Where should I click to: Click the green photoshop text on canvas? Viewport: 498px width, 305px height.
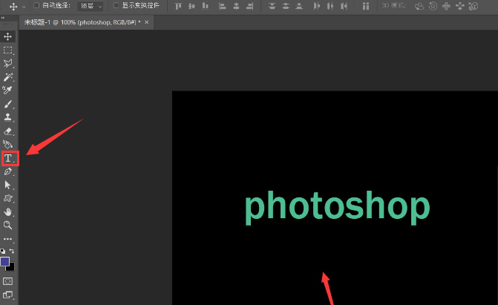click(x=337, y=206)
